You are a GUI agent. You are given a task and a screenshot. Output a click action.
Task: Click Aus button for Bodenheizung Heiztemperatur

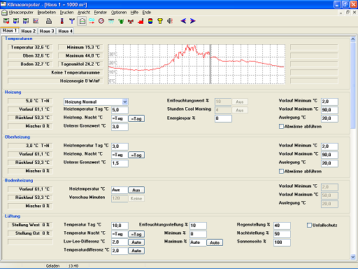(136, 190)
